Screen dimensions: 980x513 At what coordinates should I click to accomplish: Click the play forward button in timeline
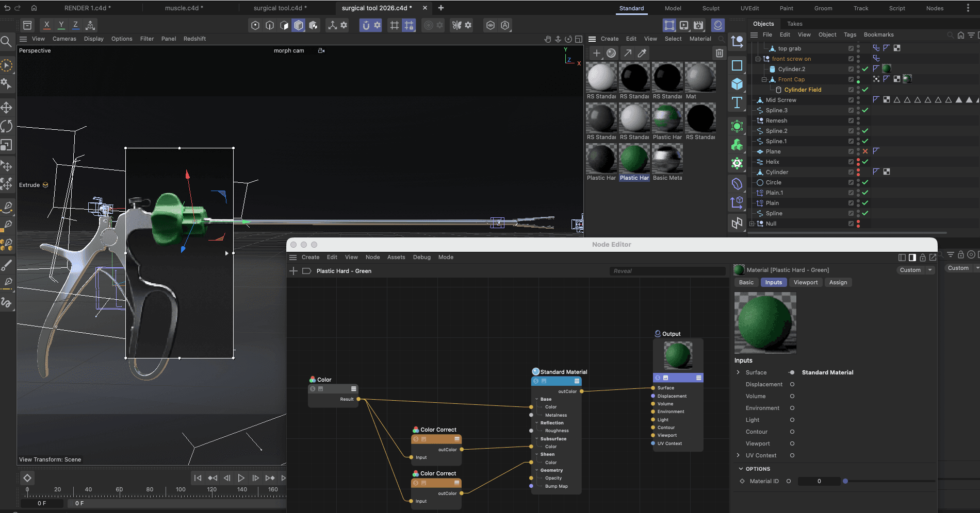[241, 478]
